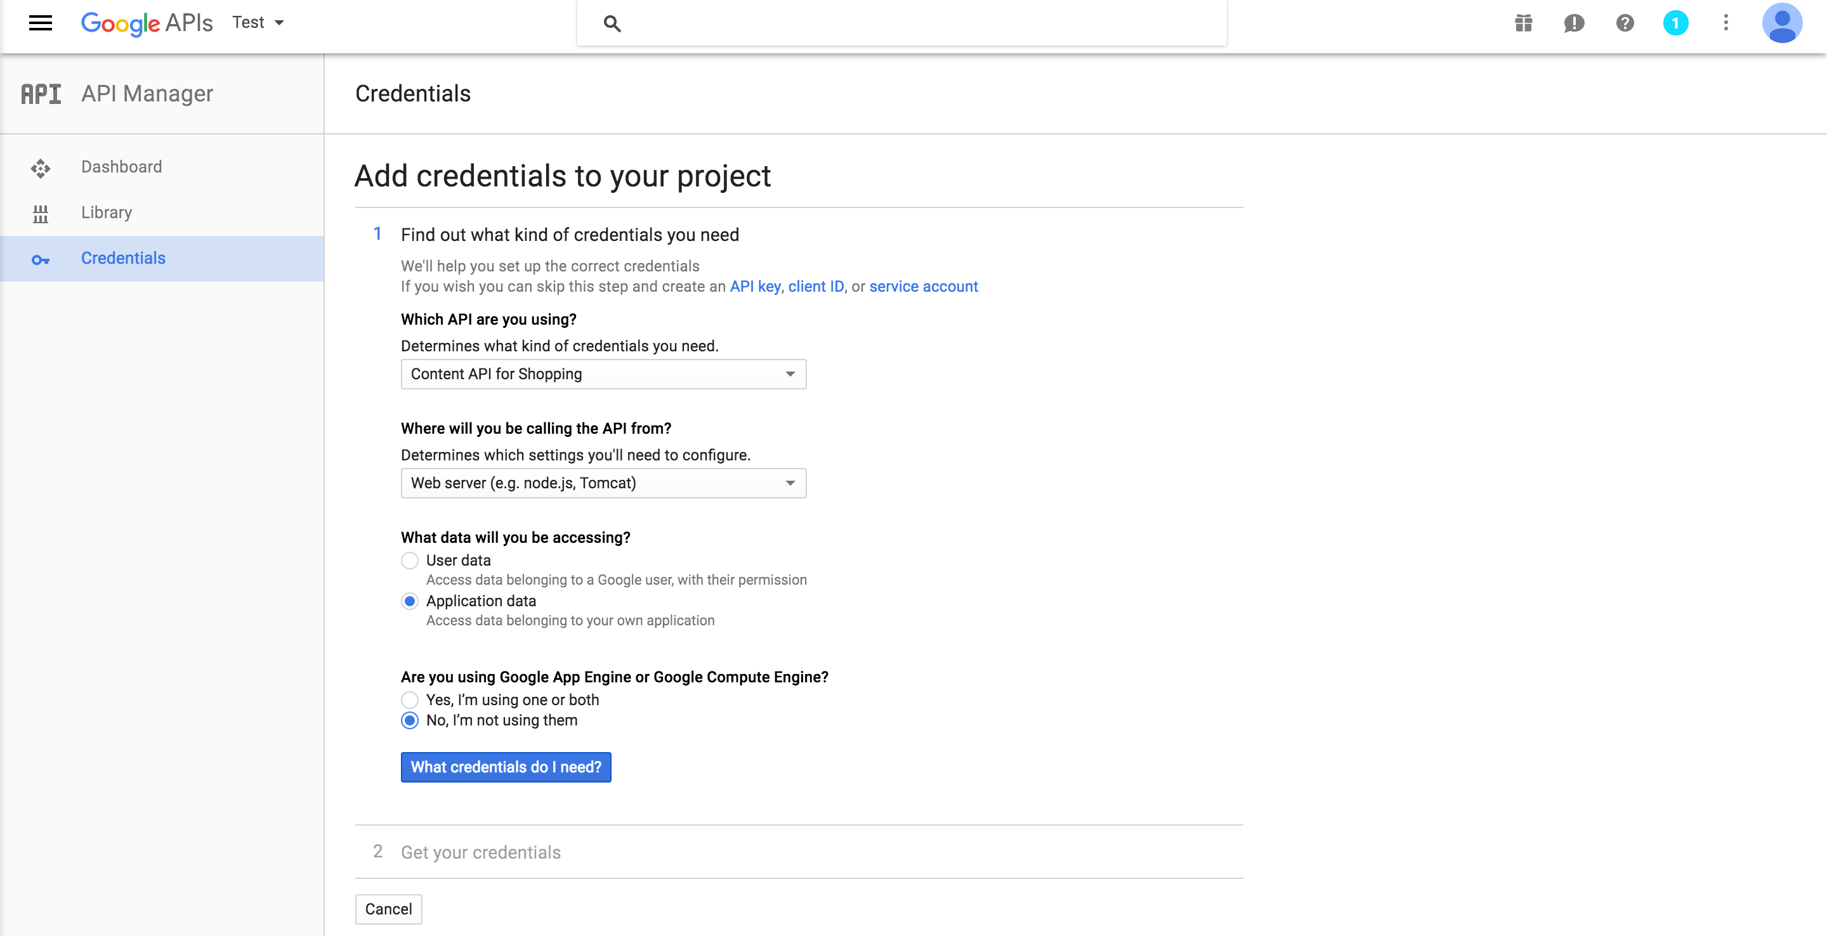The height and width of the screenshot is (936, 1827).
Task: Open the hamburger navigation menu
Action: pos(41,23)
